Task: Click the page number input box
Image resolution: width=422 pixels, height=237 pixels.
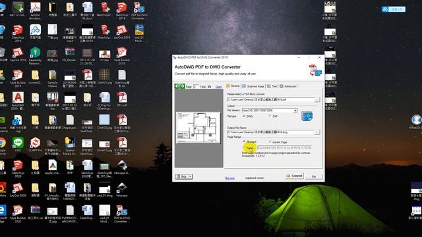Action: tap(196, 86)
